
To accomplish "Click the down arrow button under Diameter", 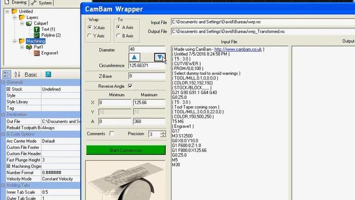I will point(160,57).
